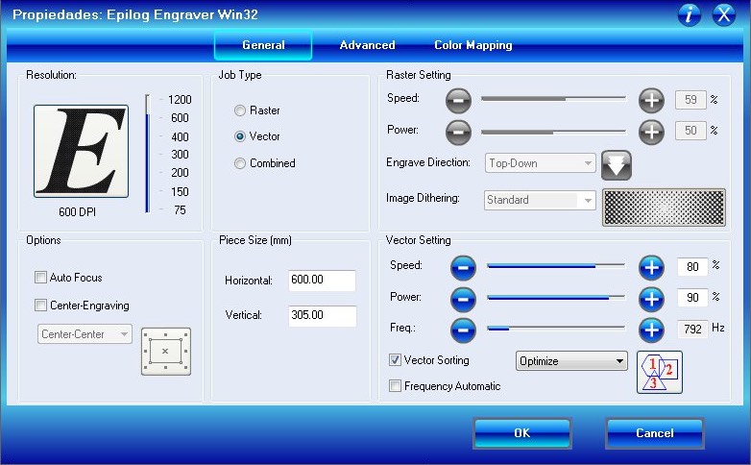Viewport: 751px width, 465px height.
Task: Close the Epilog Engraver properties dialog
Action: [723, 14]
